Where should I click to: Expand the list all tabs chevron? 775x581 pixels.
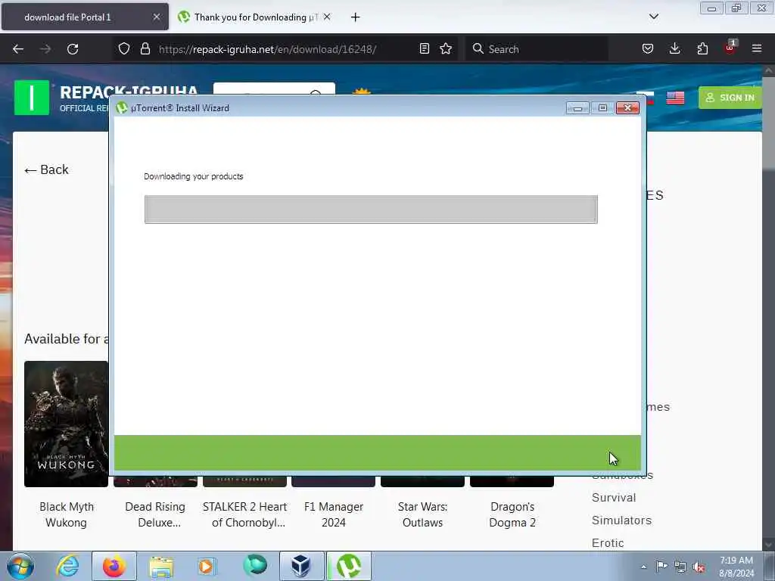pyautogui.click(x=654, y=17)
